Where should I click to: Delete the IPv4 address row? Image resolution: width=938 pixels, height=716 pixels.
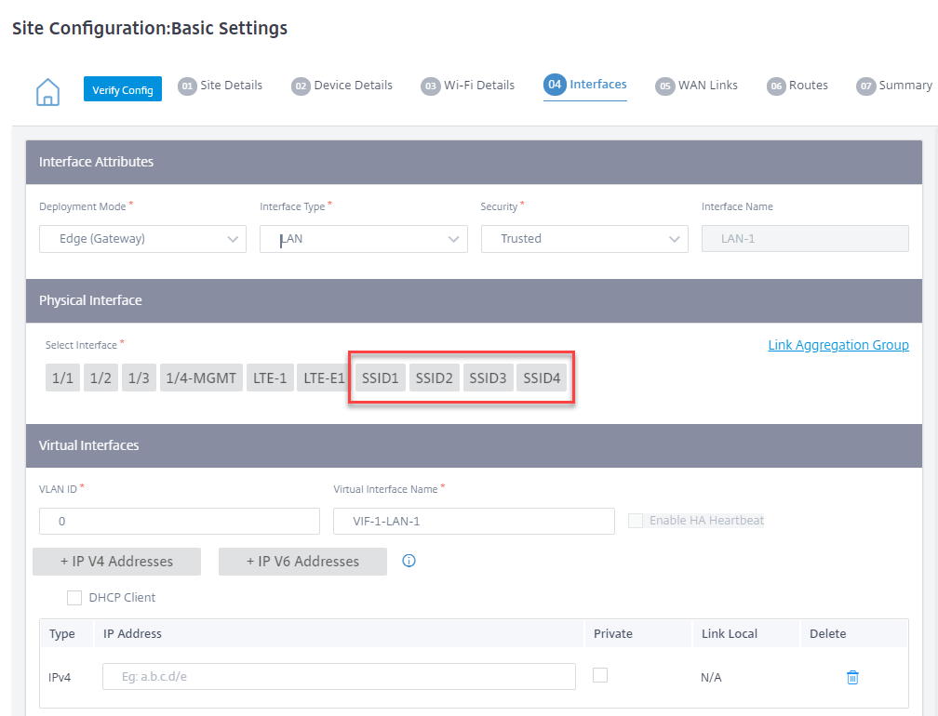[852, 677]
